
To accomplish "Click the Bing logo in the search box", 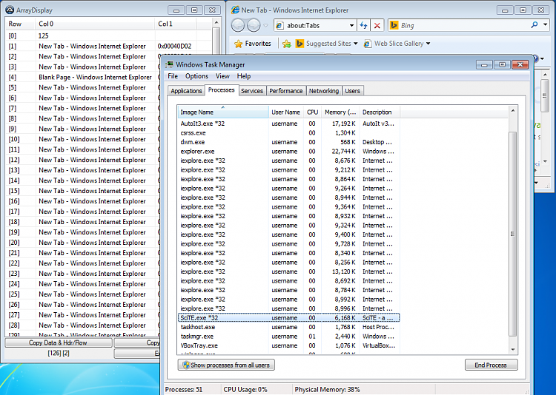I will [394, 25].
